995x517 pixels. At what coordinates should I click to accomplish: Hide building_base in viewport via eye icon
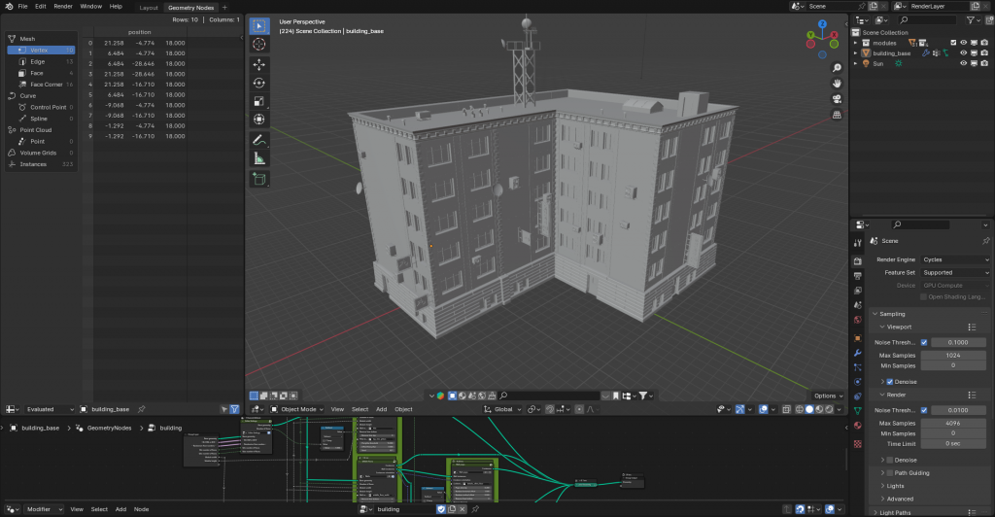(x=963, y=53)
